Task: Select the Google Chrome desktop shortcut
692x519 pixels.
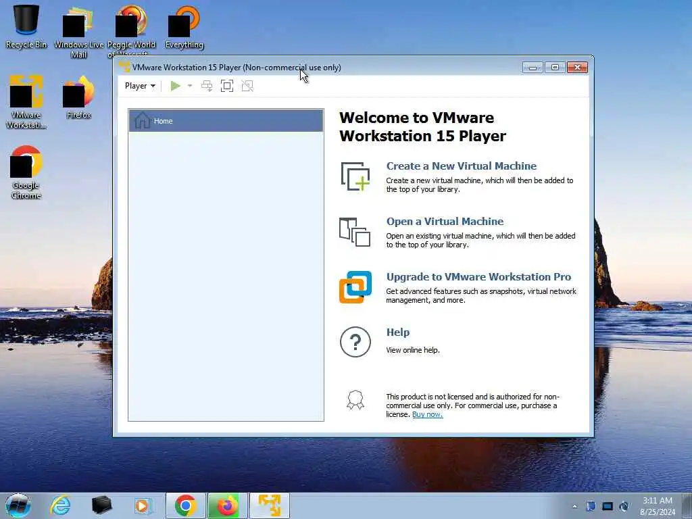Action: coord(26,172)
